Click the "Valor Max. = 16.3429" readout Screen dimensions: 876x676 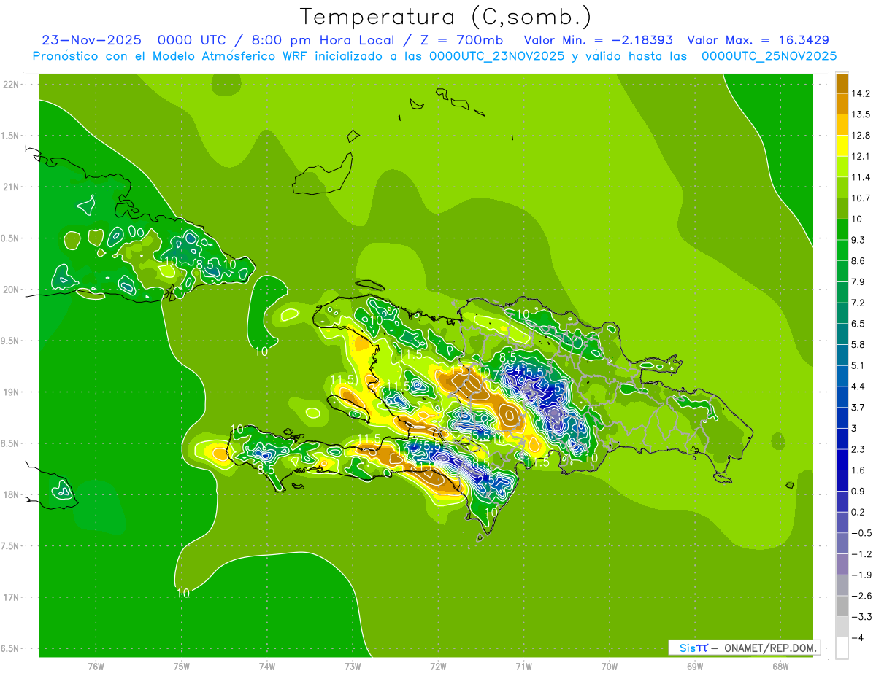(758, 41)
